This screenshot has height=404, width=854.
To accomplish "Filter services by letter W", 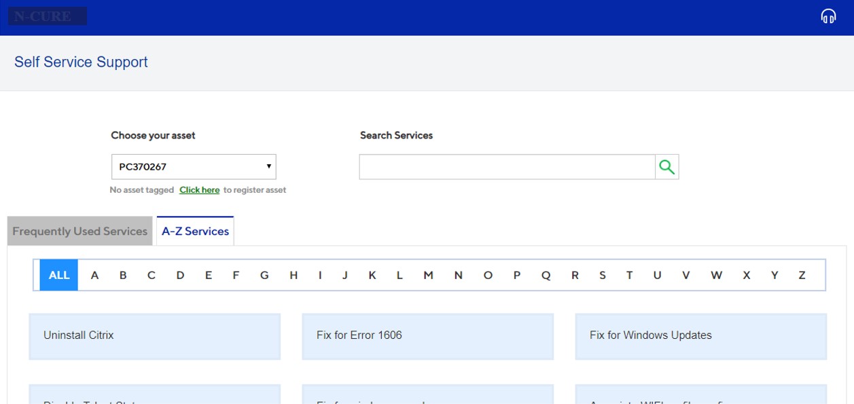I will click(x=716, y=275).
